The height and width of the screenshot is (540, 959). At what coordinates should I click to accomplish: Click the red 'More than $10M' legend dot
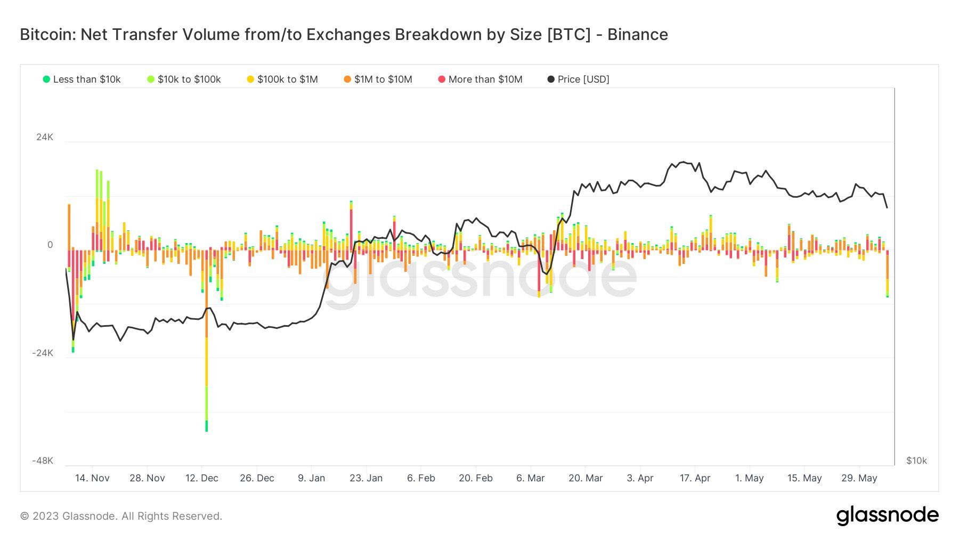coord(442,79)
